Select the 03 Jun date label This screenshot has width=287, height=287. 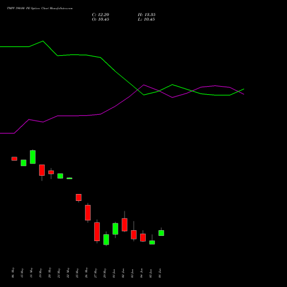tap(132, 273)
